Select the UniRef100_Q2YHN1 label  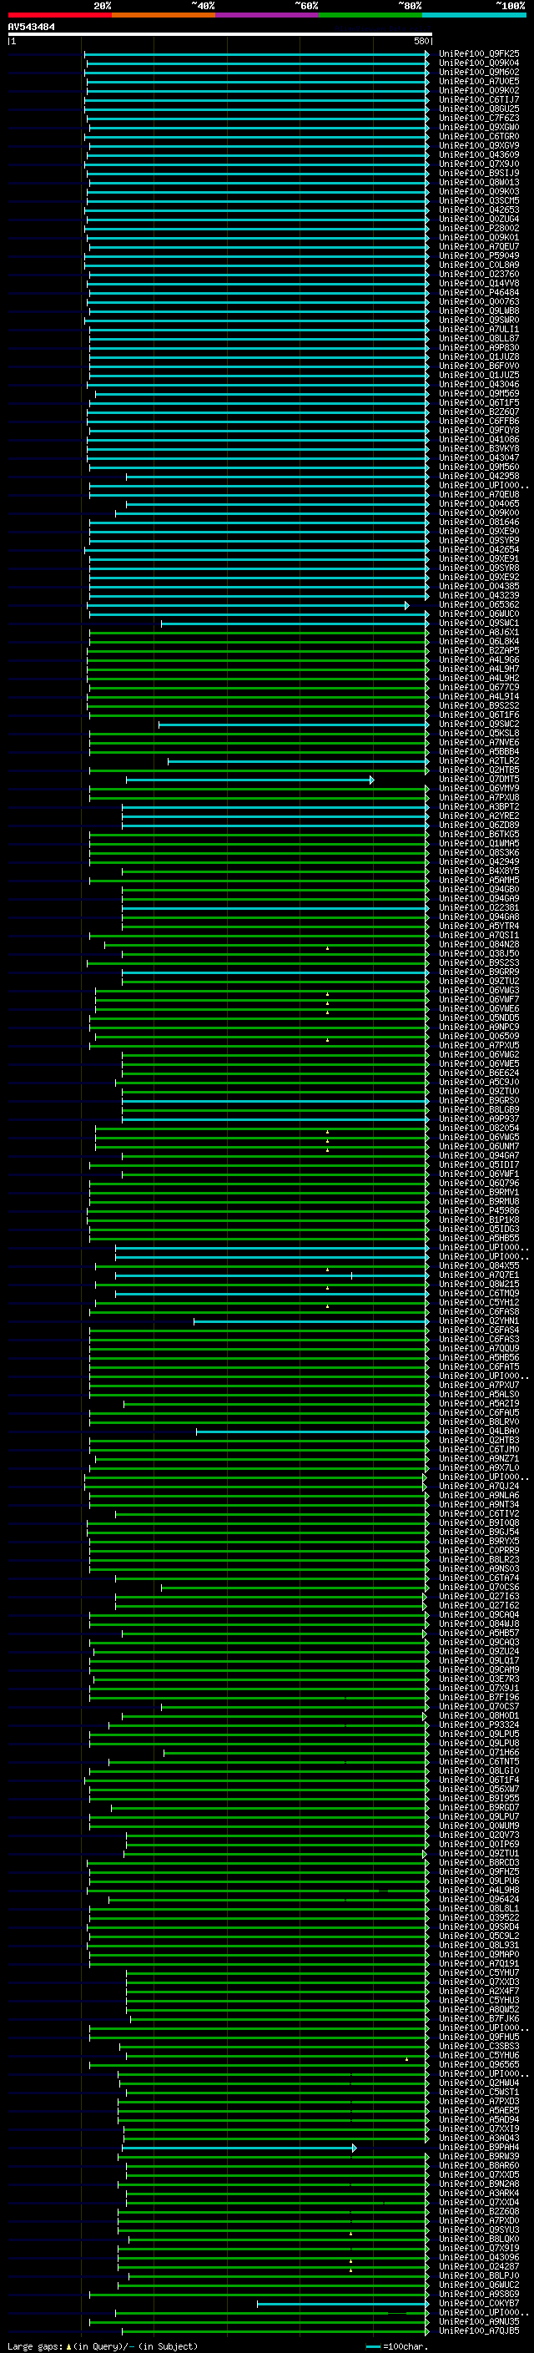pos(479,1321)
